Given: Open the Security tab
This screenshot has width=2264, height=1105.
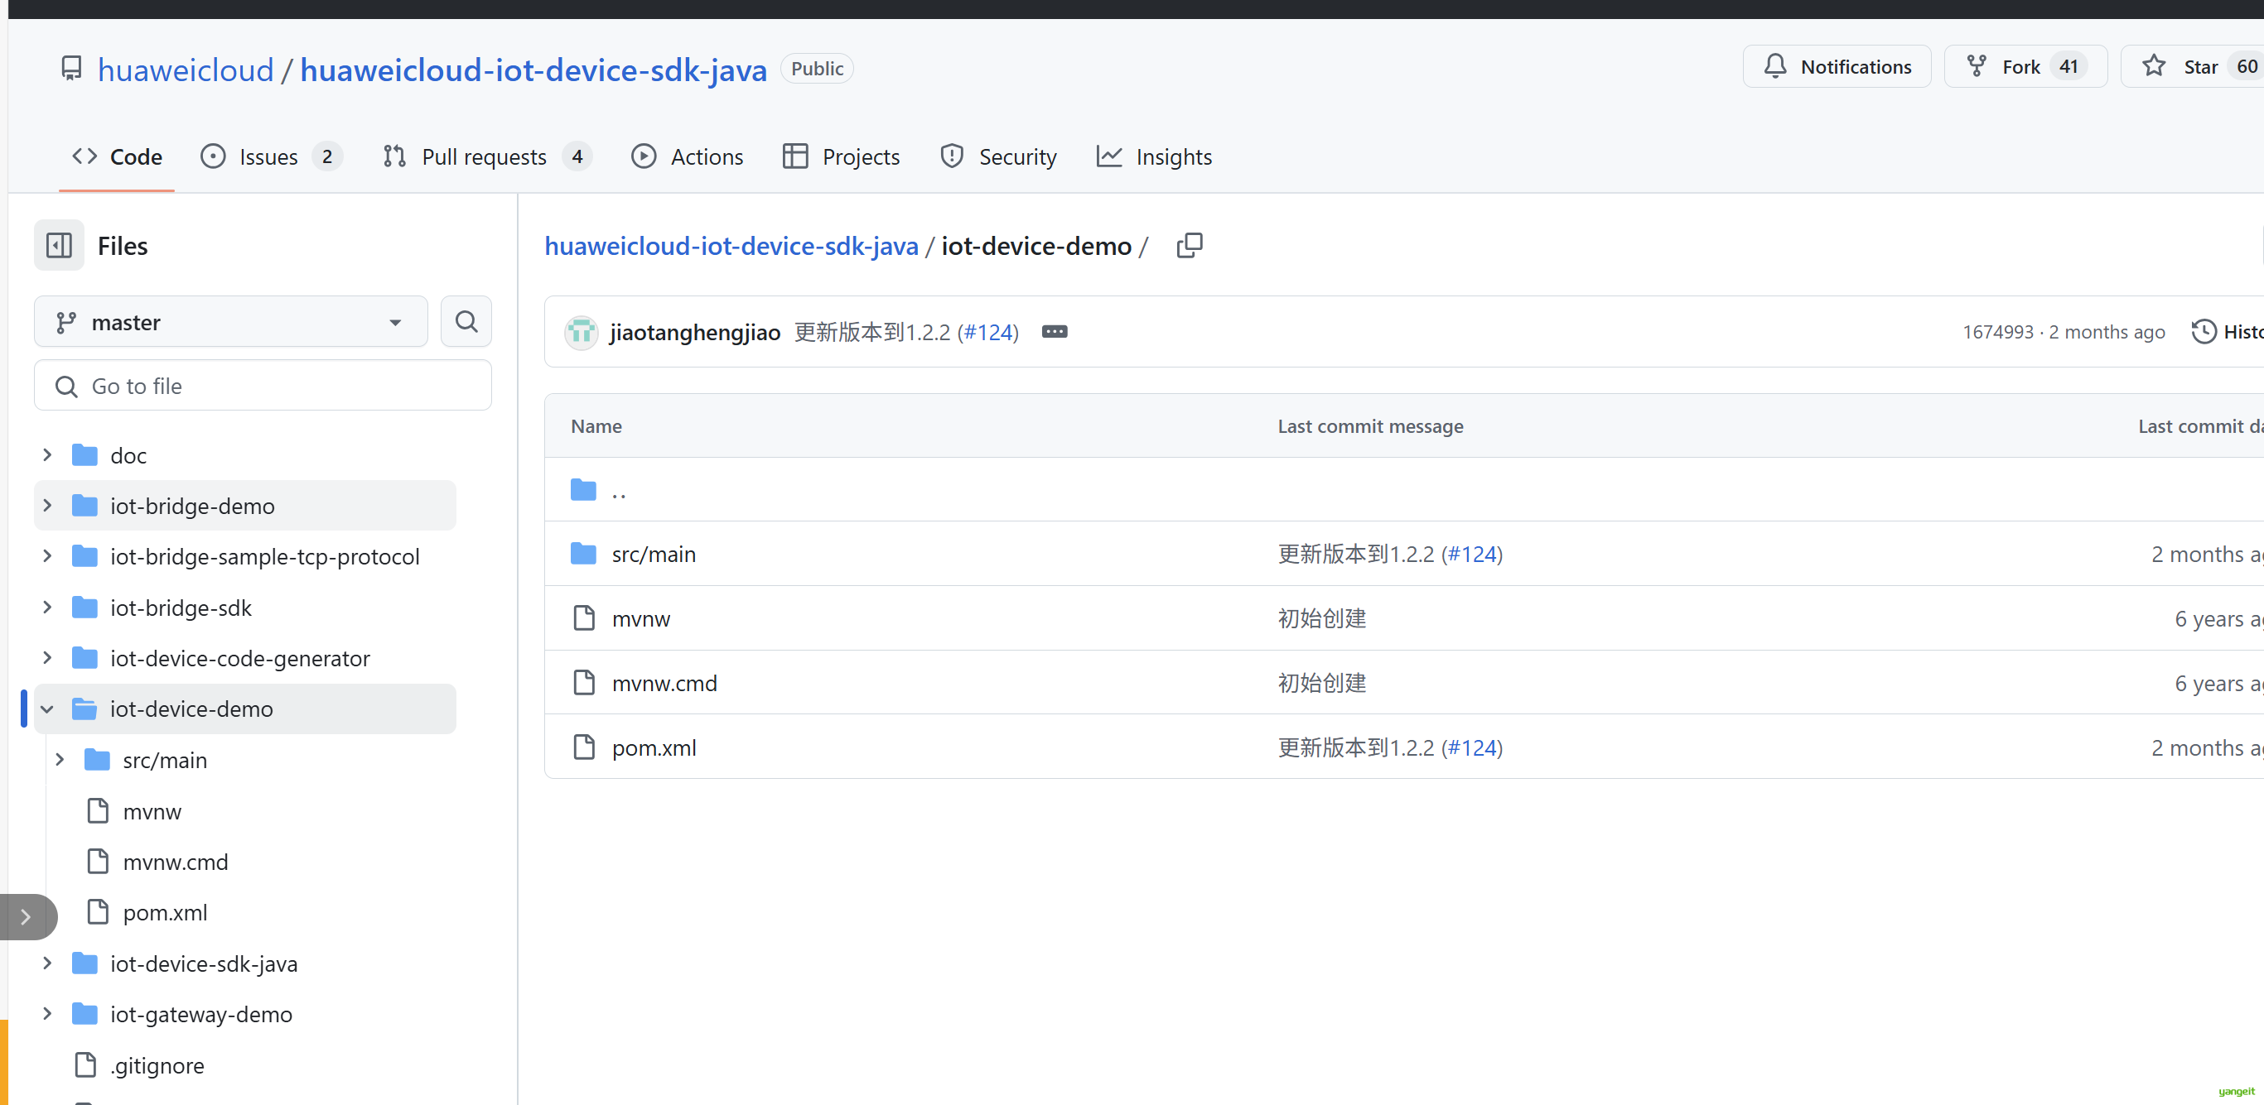Looking at the screenshot, I should [x=998, y=157].
